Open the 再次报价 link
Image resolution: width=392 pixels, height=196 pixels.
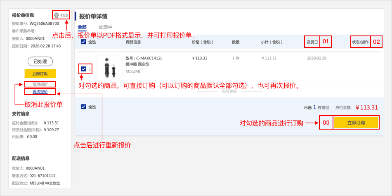coord(40,92)
